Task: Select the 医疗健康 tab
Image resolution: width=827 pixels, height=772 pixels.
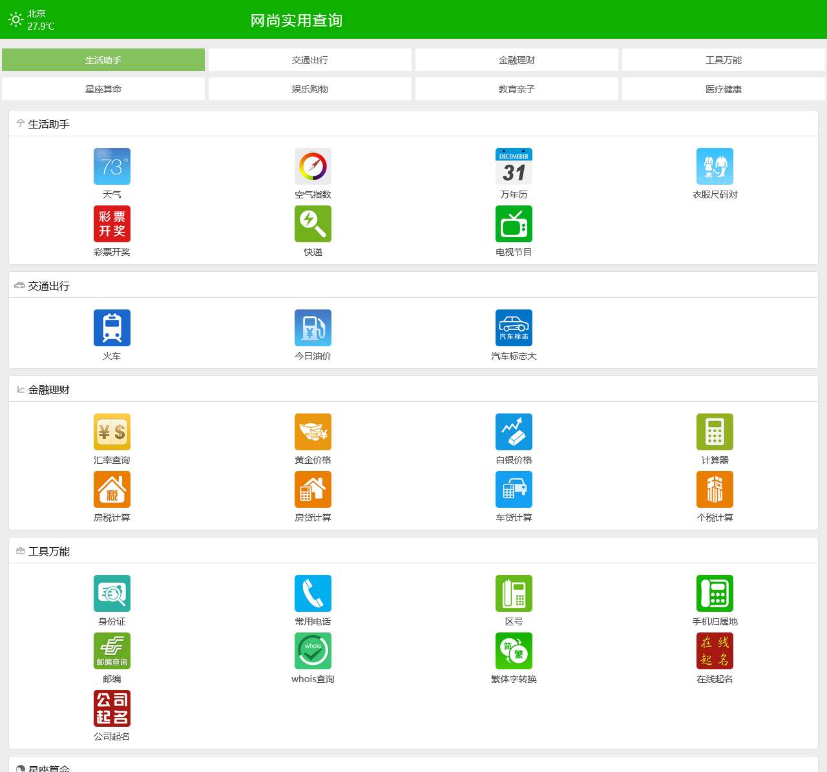Action: tap(724, 89)
